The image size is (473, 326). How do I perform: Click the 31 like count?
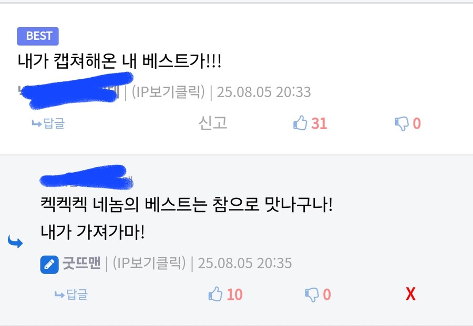click(319, 123)
